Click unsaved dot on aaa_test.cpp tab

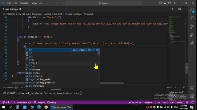[20, 9]
